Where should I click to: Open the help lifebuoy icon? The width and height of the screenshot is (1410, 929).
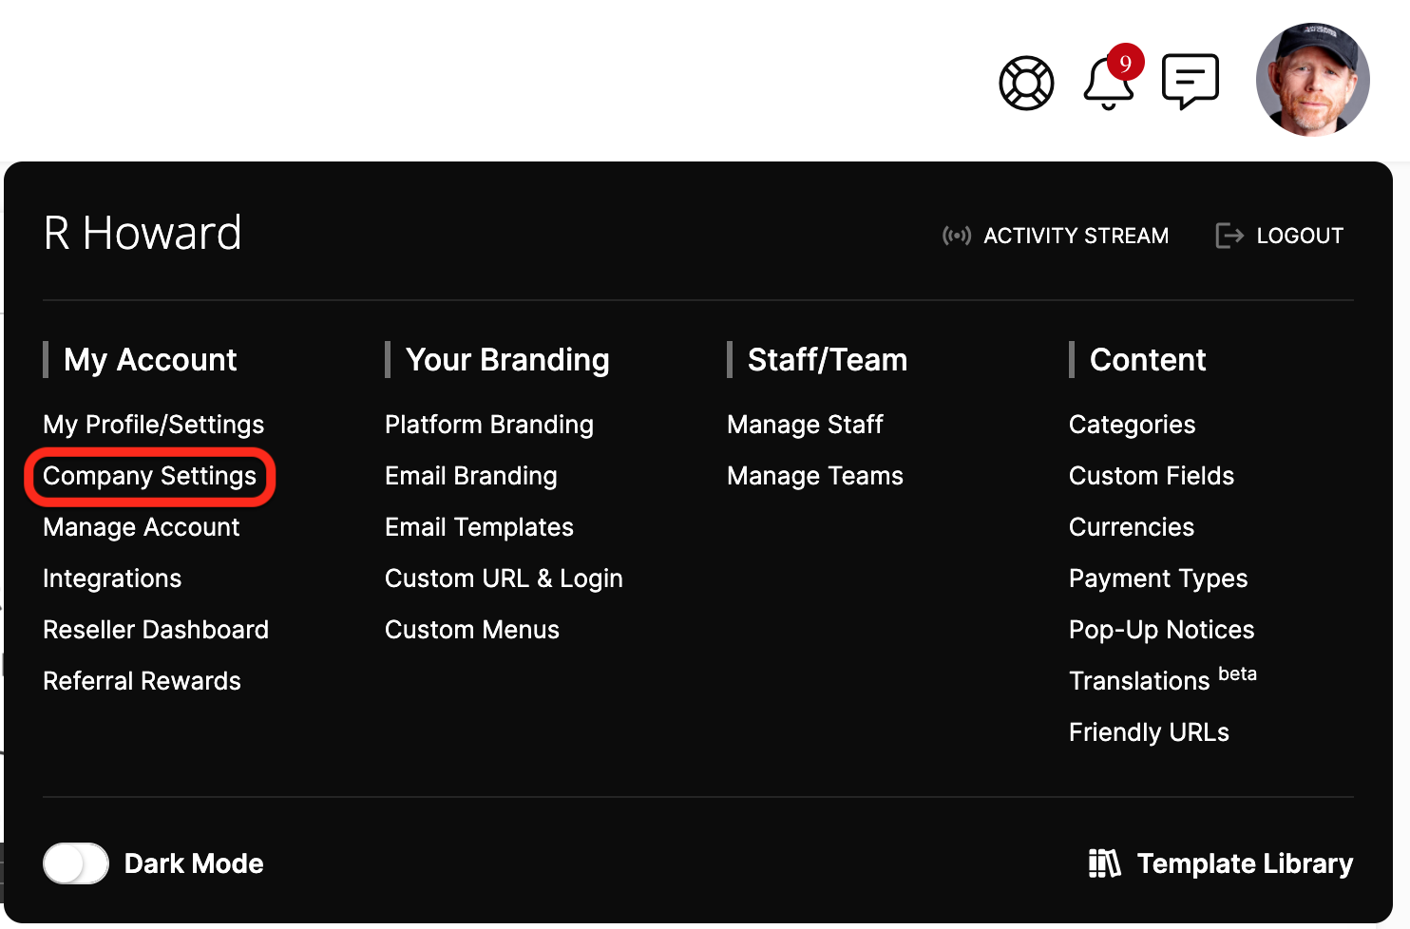[1026, 83]
